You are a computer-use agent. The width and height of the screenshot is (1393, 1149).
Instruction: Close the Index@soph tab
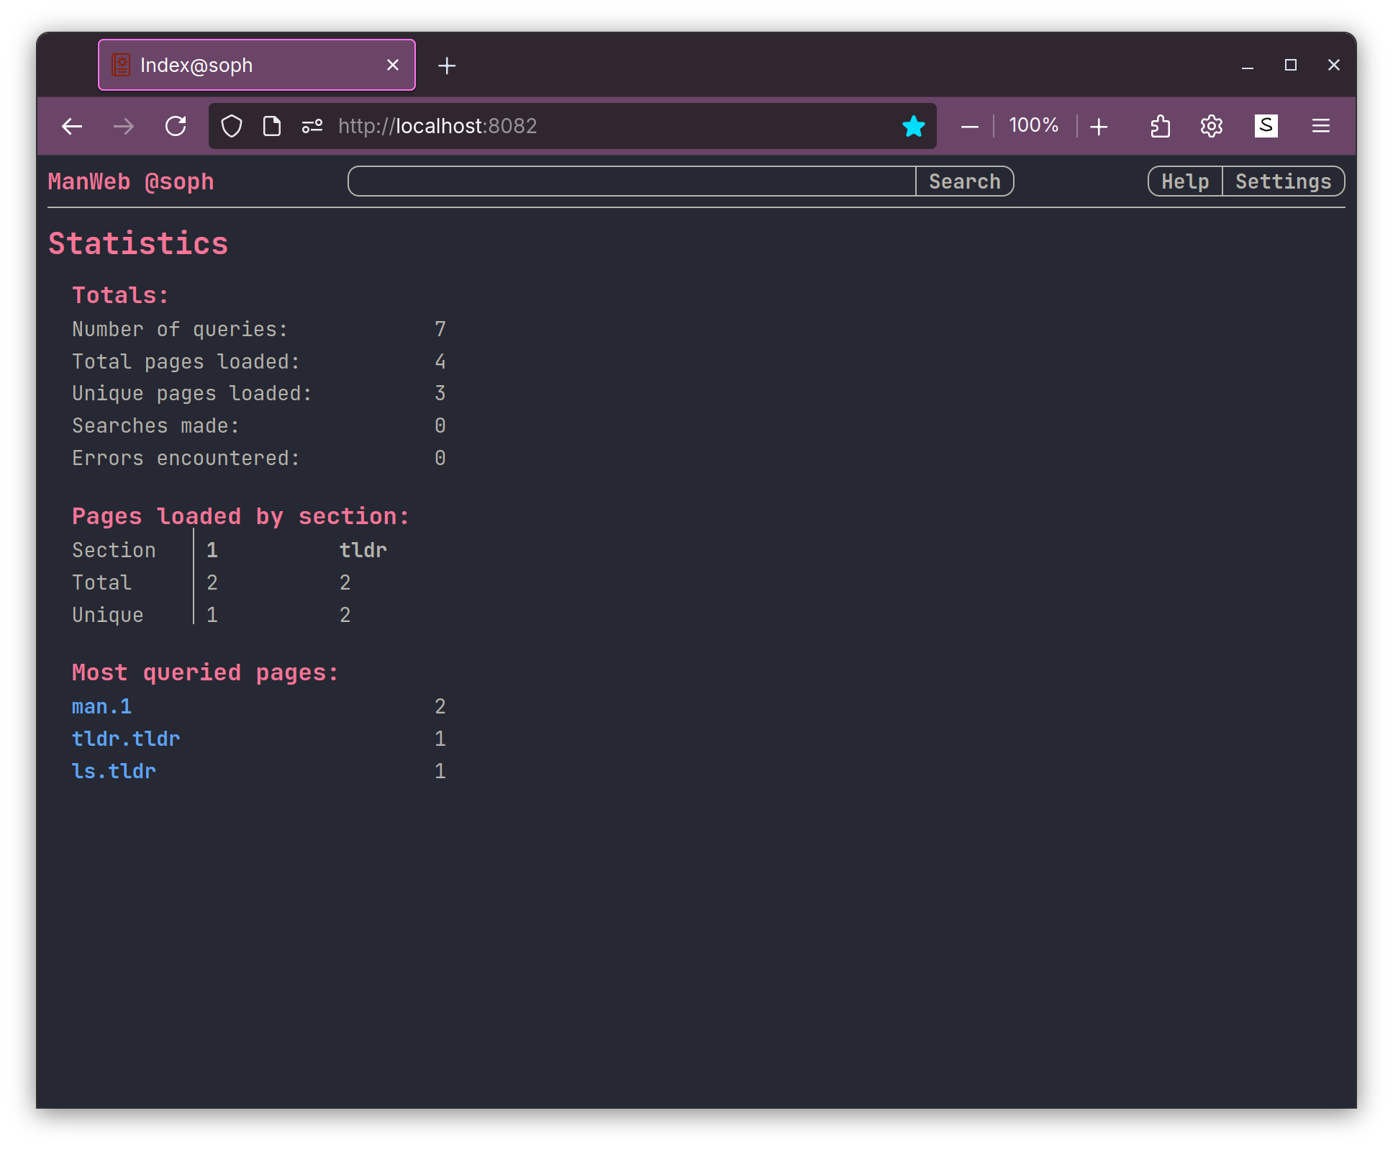393,66
